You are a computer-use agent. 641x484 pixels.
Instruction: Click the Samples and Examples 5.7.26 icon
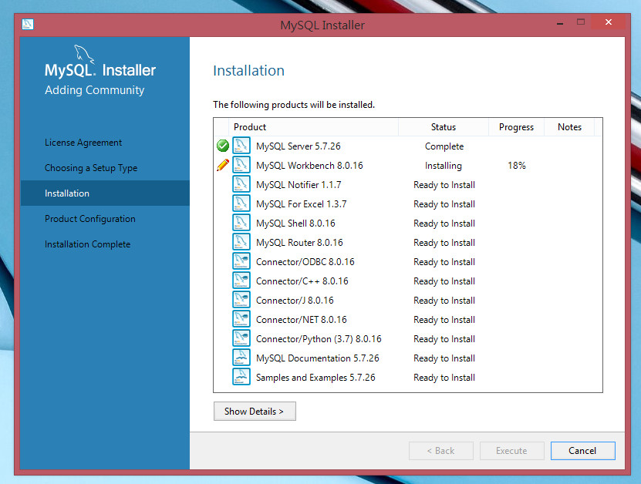click(241, 377)
